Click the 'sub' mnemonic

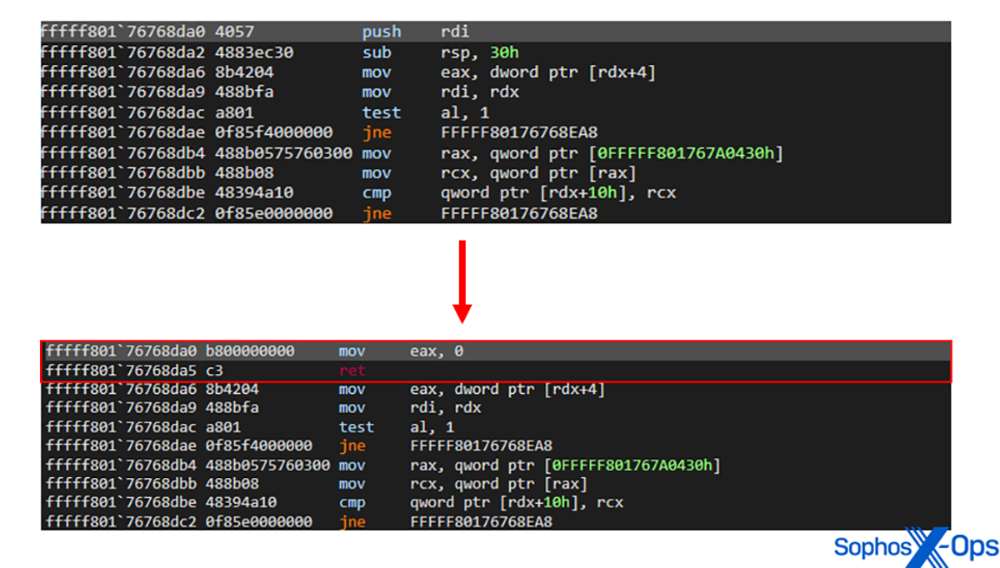coord(377,52)
